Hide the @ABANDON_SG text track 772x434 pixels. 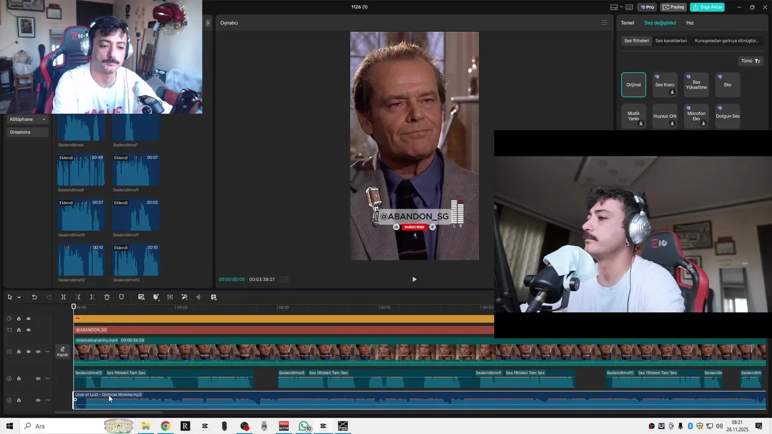(28, 330)
